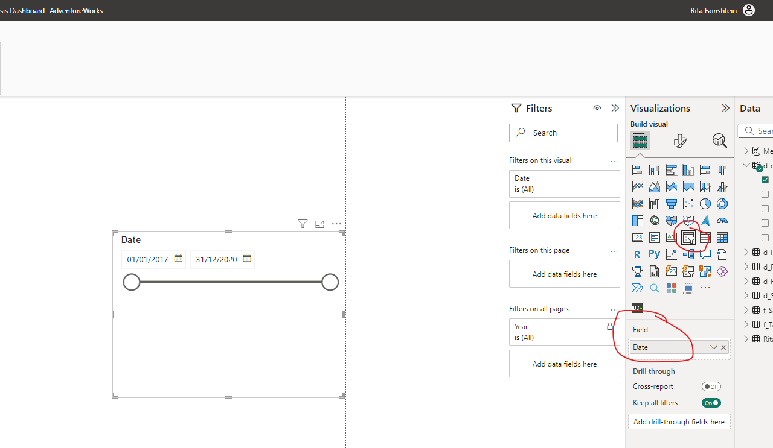Pick the Card 123 visual
The height and width of the screenshot is (448, 773).
click(637, 238)
